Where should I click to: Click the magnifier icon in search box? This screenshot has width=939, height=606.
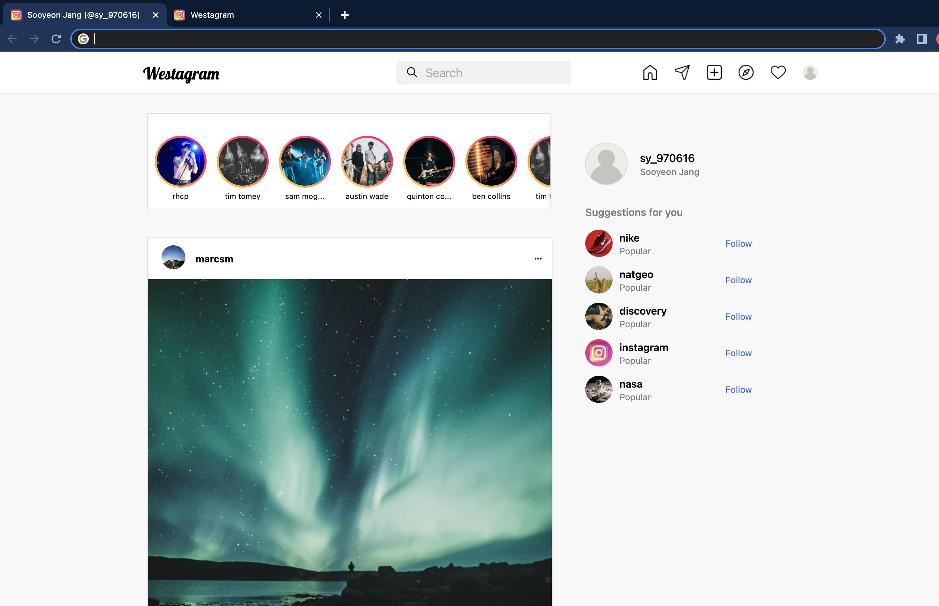pyautogui.click(x=412, y=72)
